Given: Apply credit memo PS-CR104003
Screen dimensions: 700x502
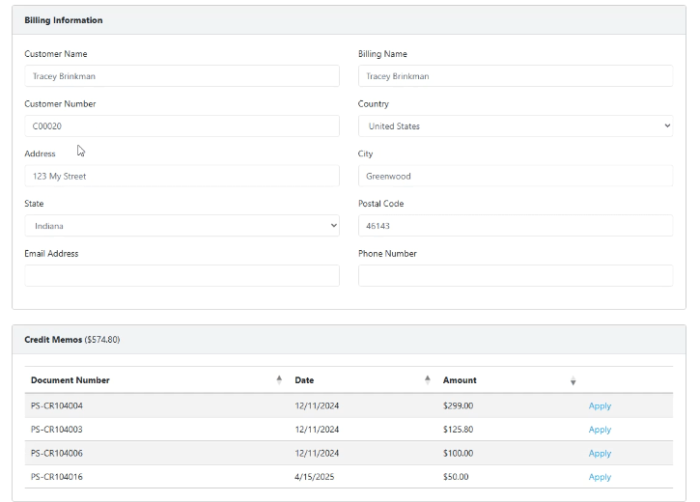Looking at the screenshot, I should point(600,430).
